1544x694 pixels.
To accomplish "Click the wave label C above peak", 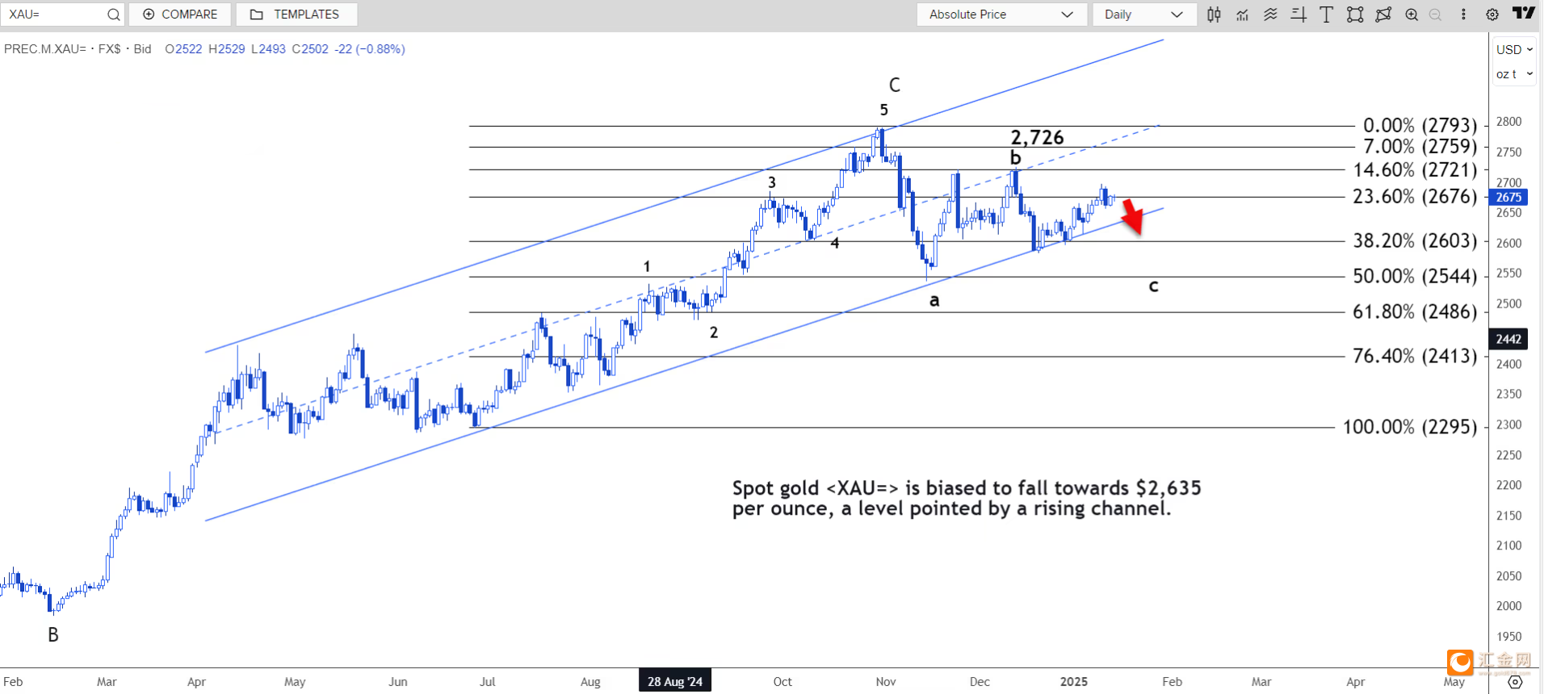I will (x=895, y=86).
